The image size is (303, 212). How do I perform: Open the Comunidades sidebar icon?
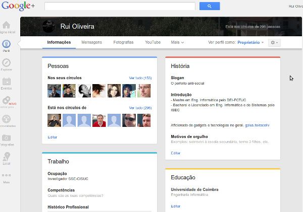click(7, 119)
